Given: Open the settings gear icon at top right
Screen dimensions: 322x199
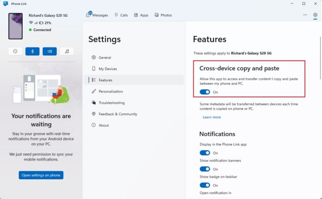Looking at the screenshot, I should (x=315, y=15).
